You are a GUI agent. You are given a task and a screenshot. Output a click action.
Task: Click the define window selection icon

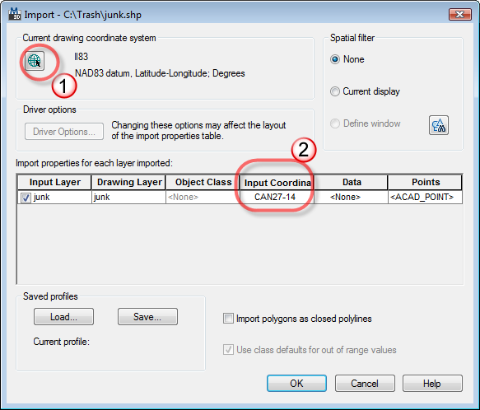pos(439,125)
